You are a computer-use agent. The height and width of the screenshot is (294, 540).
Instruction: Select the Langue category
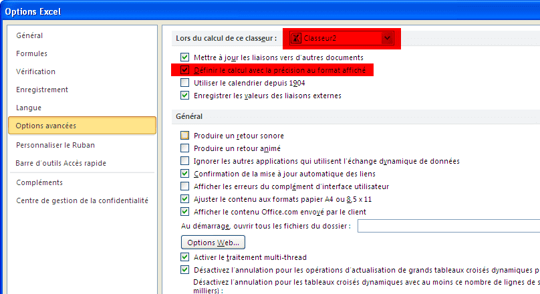[29, 108]
